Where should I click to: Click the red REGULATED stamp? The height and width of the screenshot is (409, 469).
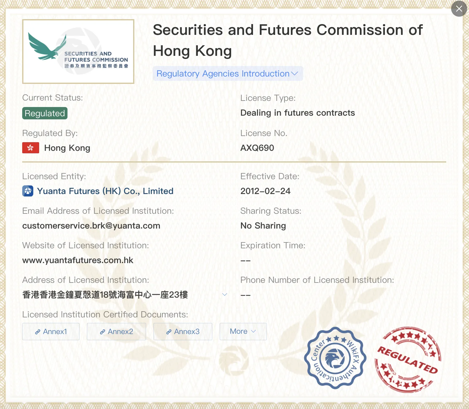pyautogui.click(x=408, y=360)
